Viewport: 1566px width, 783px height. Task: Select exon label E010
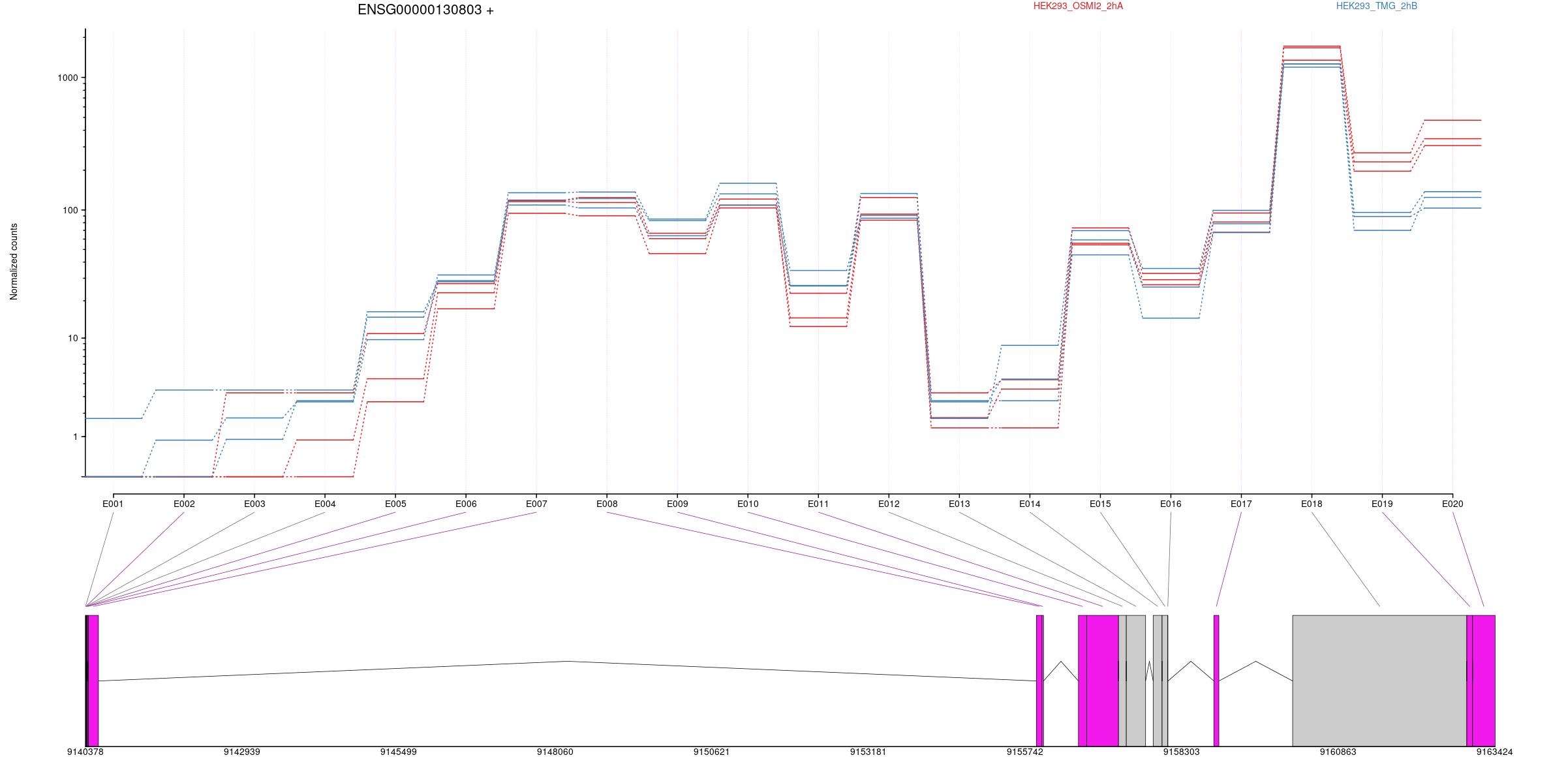(748, 504)
